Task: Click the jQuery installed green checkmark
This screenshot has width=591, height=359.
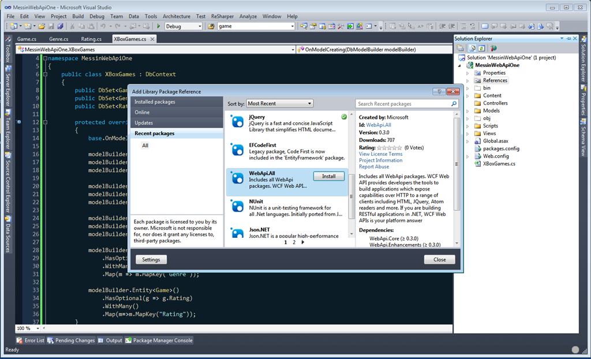Action: (344, 117)
